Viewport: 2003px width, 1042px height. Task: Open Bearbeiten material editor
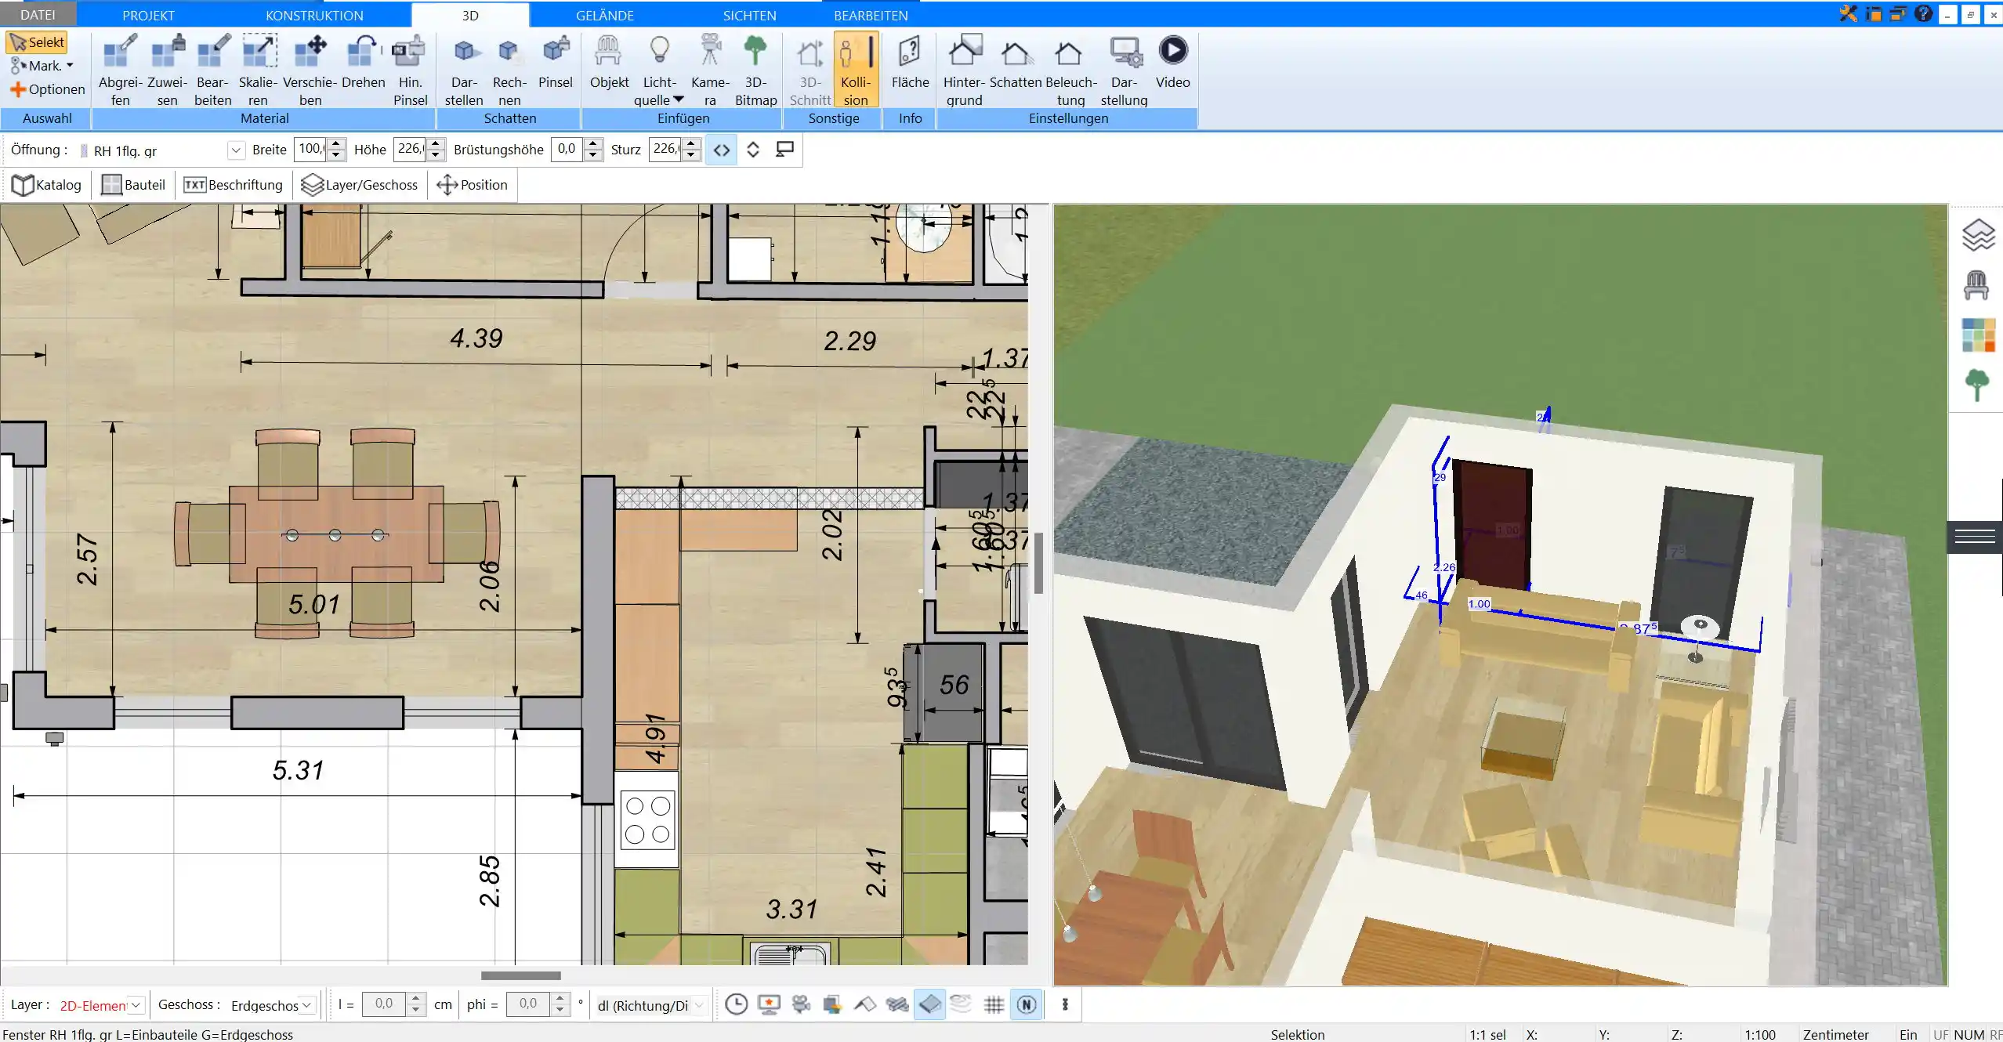click(213, 70)
